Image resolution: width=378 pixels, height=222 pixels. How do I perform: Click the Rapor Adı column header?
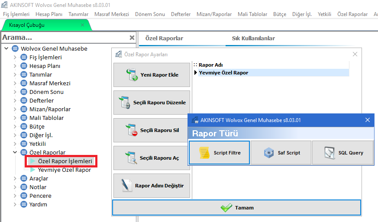[274, 65]
